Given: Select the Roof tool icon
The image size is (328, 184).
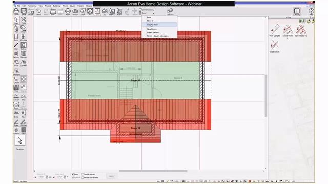Looking at the screenshot, I should 16,63.
